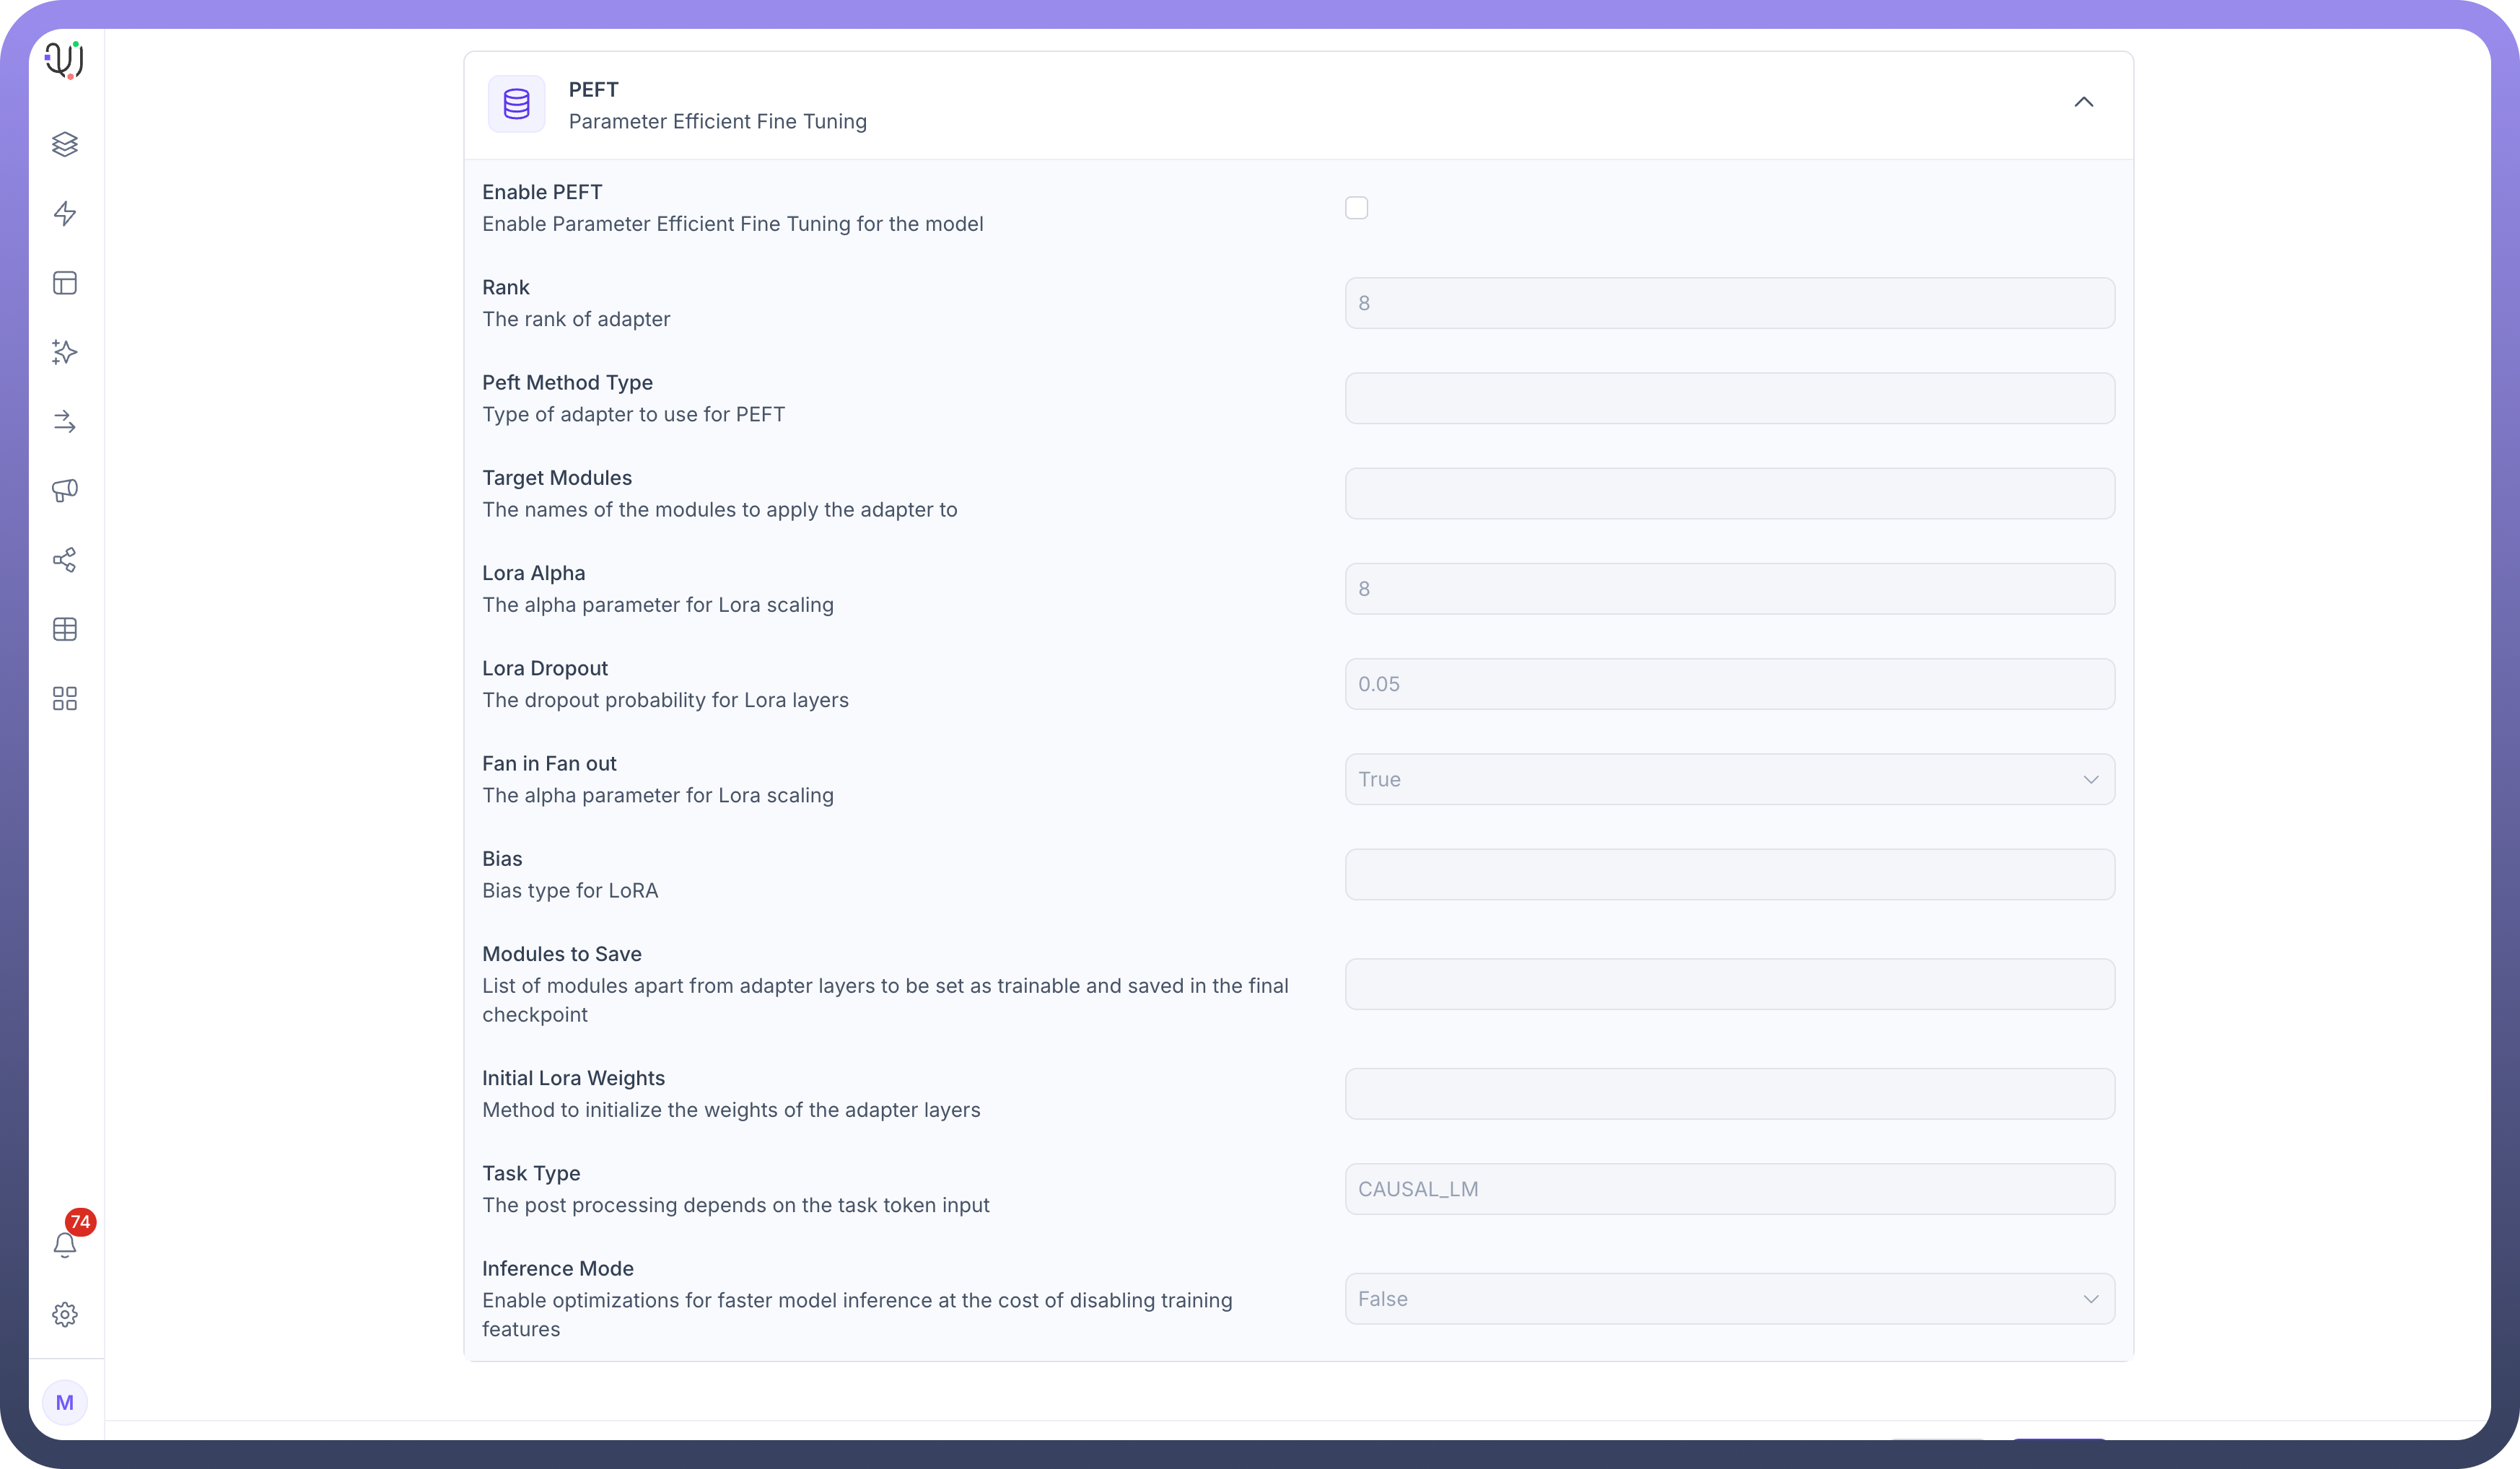2520x1469 pixels.
Task: Click the app logo in the sidebar
Action: (64, 60)
